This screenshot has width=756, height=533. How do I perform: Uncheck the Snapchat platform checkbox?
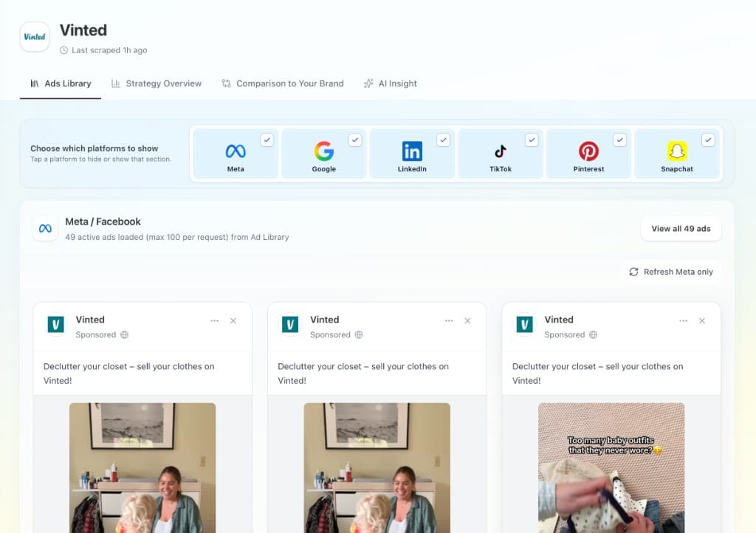click(708, 140)
